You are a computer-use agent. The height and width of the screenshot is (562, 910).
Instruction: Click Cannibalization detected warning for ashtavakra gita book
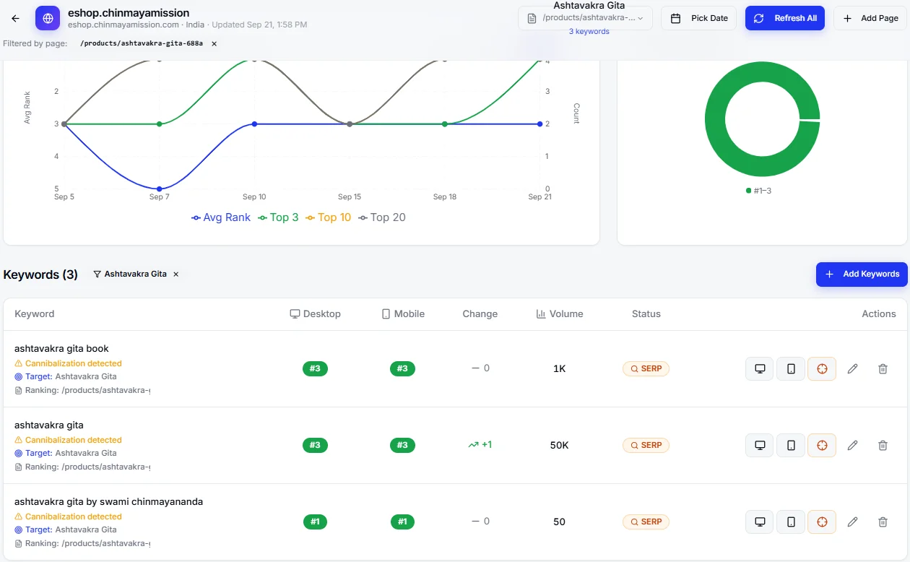coord(68,363)
